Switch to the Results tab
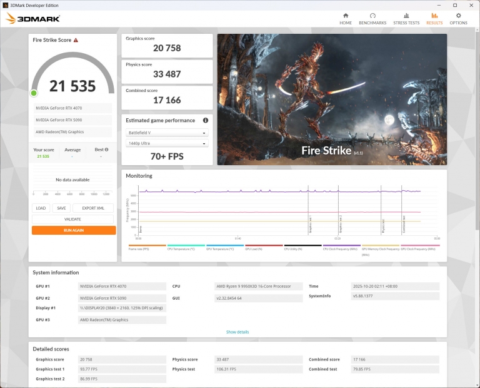Image resolution: width=480 pixels, height=388 pixels. click(434, 18)
